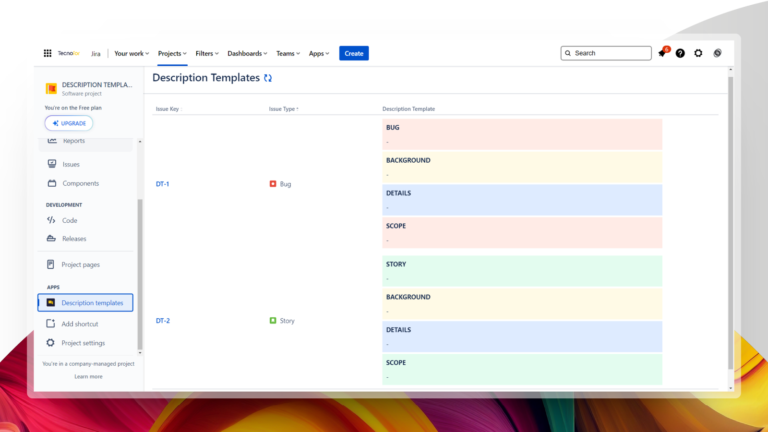
Task: Click the Bug issue type label
Action: (x=285, y=184)
